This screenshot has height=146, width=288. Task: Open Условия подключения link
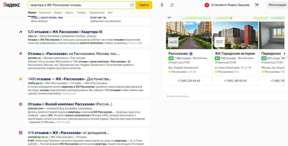[177, 96]
